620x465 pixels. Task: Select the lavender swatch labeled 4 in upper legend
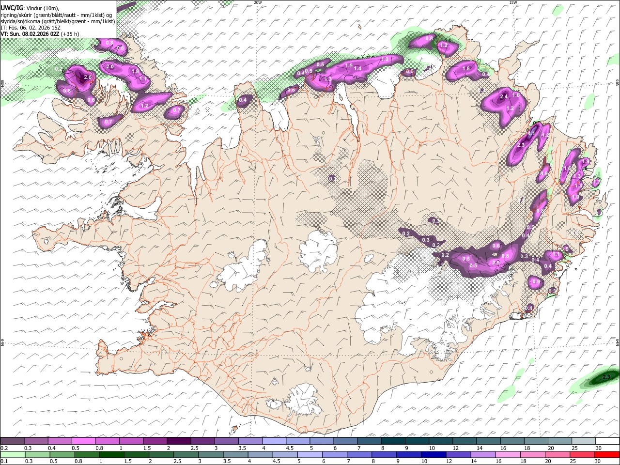[x=274, y=441]
